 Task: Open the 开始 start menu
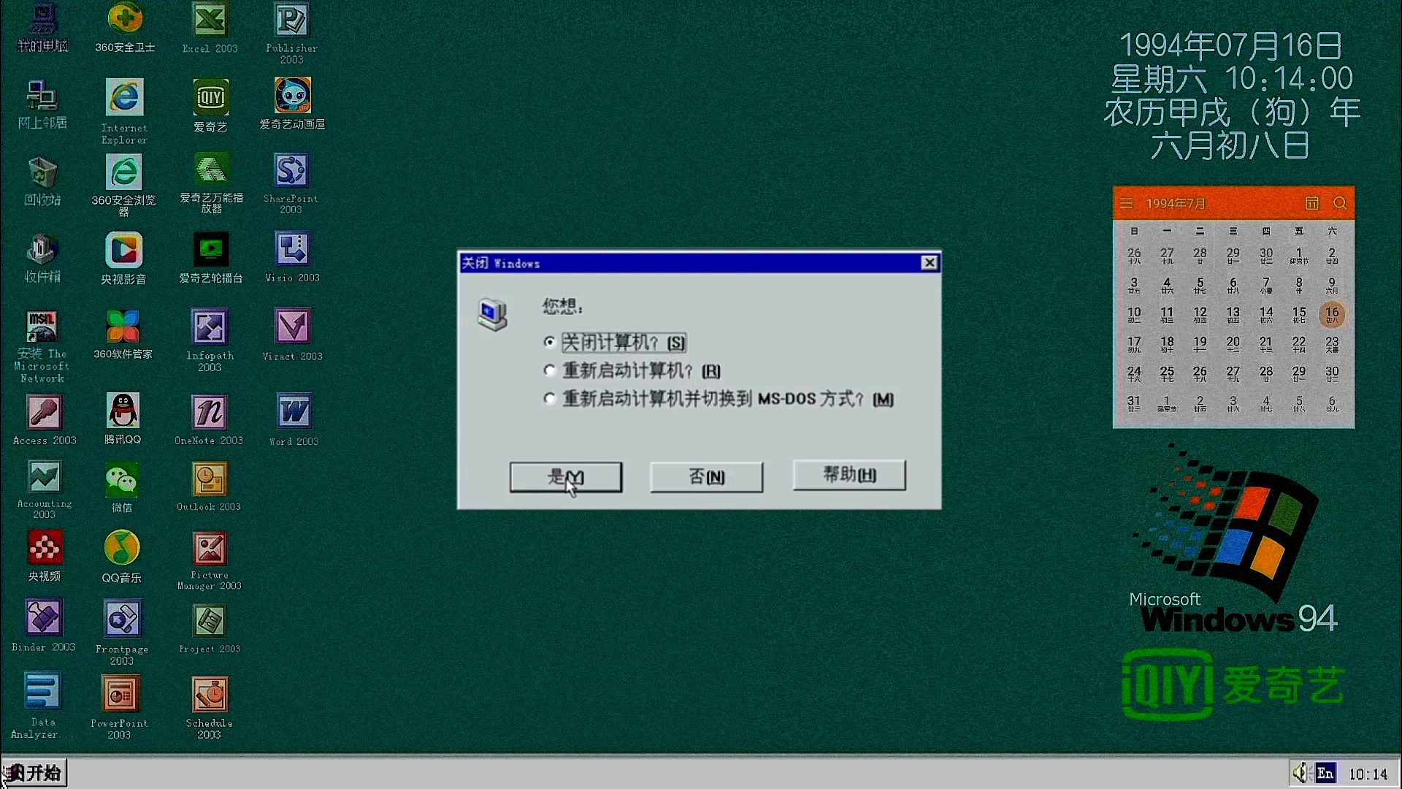[x=34, y=773]
